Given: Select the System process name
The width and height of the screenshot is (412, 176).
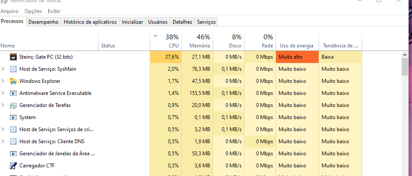Looking at the screenshot, I should (x=28, y=117).
